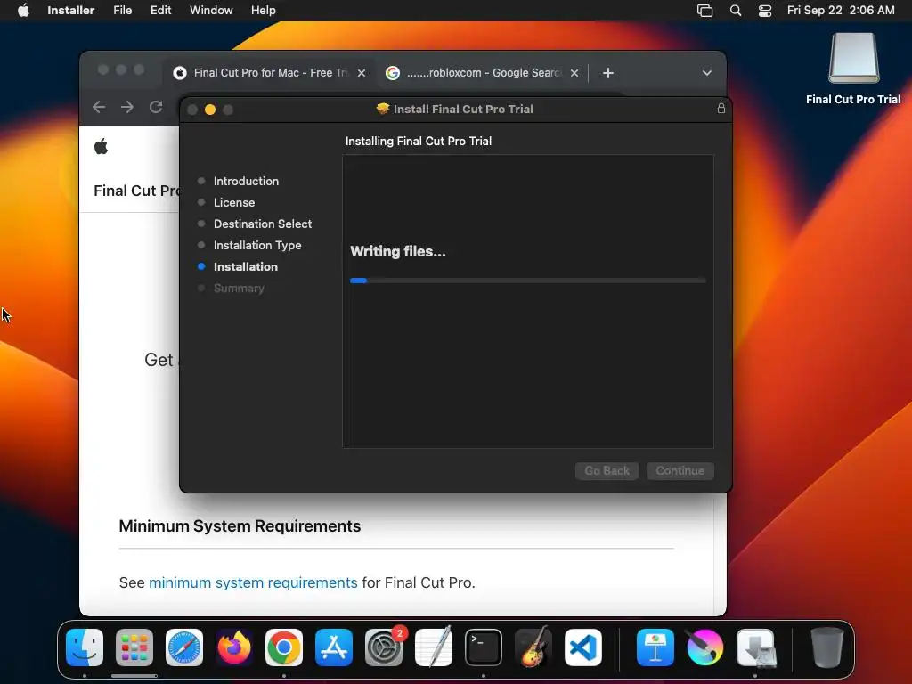Screen dimensions: 912x684
Task: Close the Final Cut Pro for Mac tab
Action: click(362, 73)
